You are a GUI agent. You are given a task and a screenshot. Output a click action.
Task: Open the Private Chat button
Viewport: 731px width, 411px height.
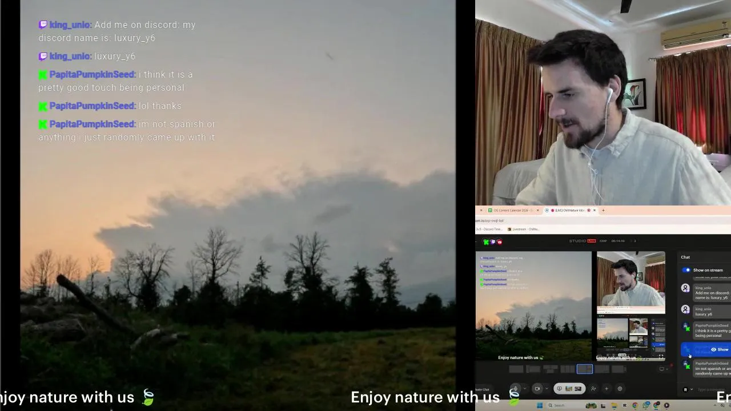[x=483, y=389]
